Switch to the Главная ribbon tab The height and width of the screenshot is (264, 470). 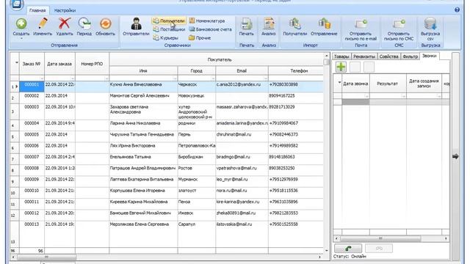pos(37,10)
